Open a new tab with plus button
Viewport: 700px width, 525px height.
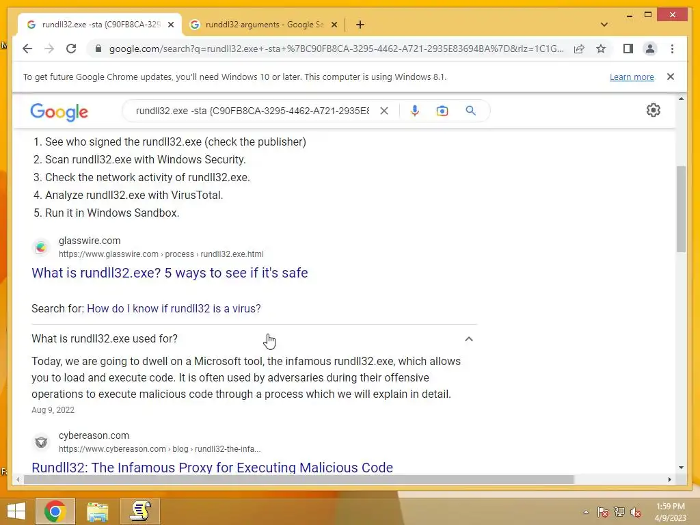[x=360, y=25]
